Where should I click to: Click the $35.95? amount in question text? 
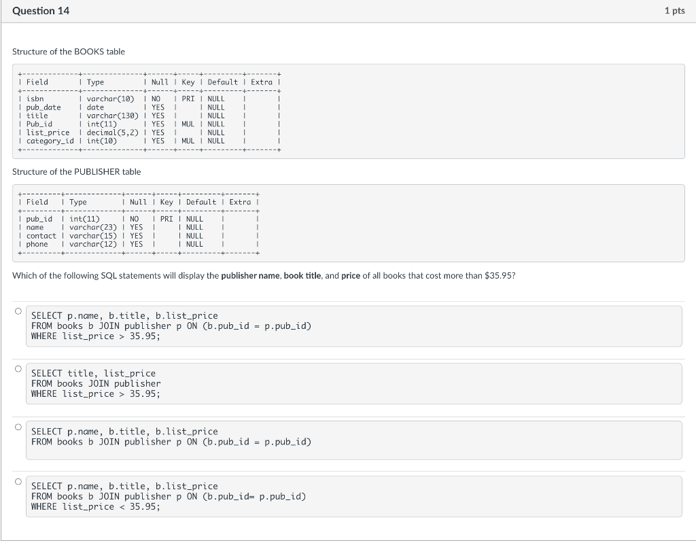click(500, 276)
